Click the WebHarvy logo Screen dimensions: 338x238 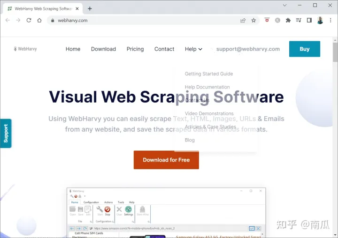tap(25, 49)
